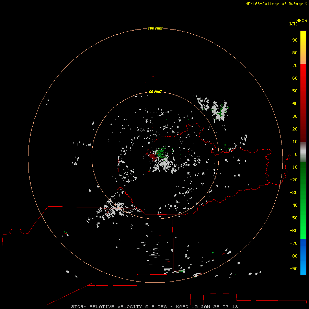This screenshot has width=309, height=309.
Task: Click the blue bottom segment of the color bar
Action: [303, 257]
